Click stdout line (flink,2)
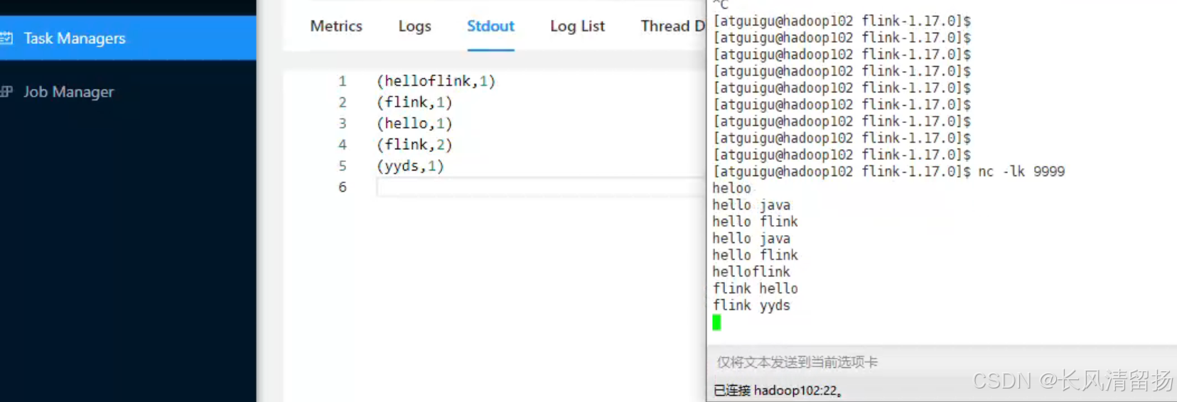The height and width of the screenshot is (402, 1177). point(414,145)
